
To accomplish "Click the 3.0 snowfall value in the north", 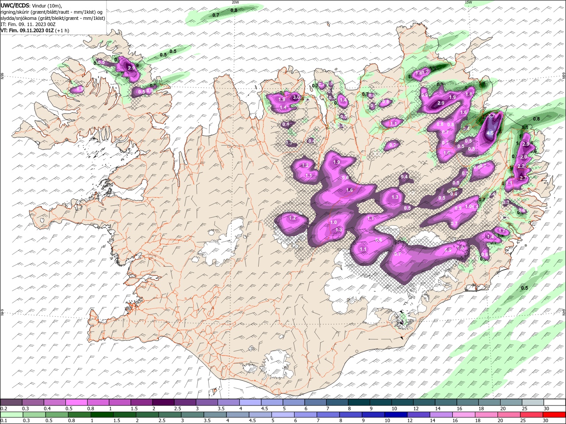I will pyautogui.click(x=296, y=97).
